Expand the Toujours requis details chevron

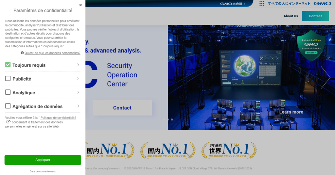pos(78,65)
